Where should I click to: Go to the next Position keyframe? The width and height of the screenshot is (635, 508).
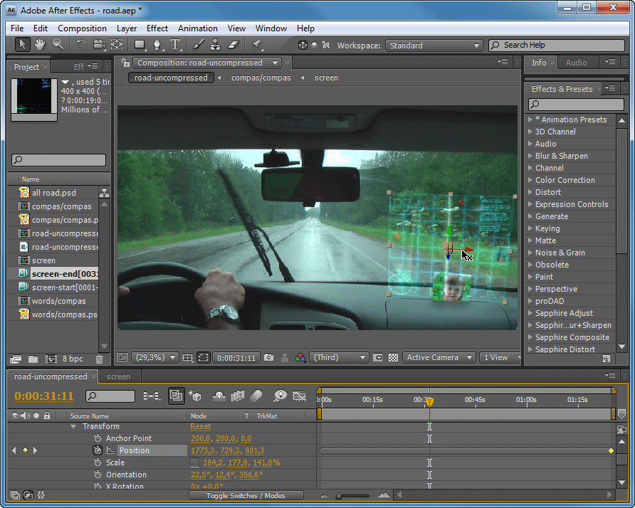tap(35, 450)
